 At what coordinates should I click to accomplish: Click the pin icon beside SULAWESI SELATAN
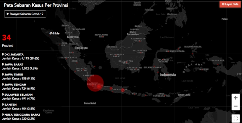click(3, 95)
